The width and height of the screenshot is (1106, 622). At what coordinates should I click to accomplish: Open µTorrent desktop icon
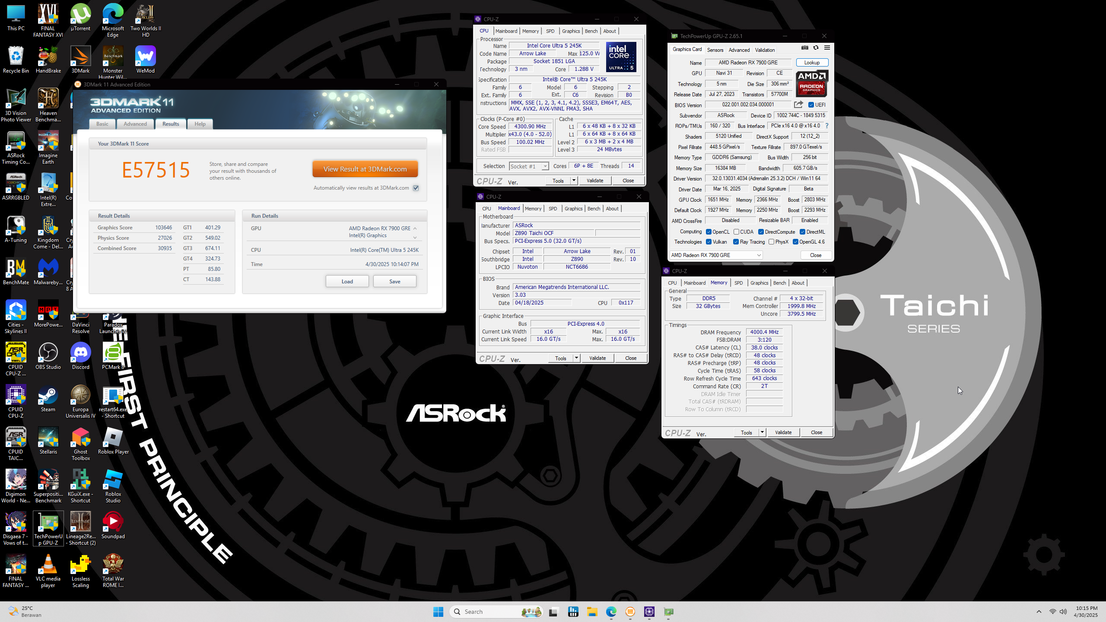[80, 18]
